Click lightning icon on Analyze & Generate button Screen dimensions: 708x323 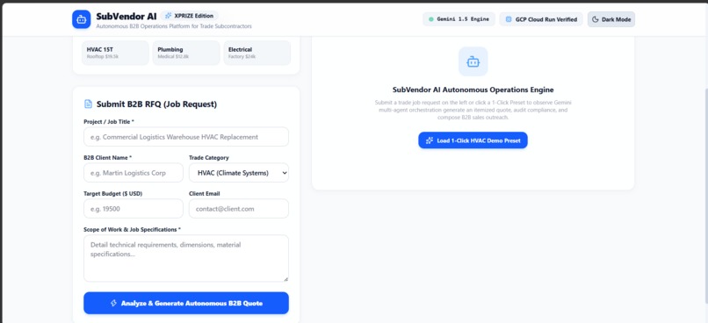114,303
